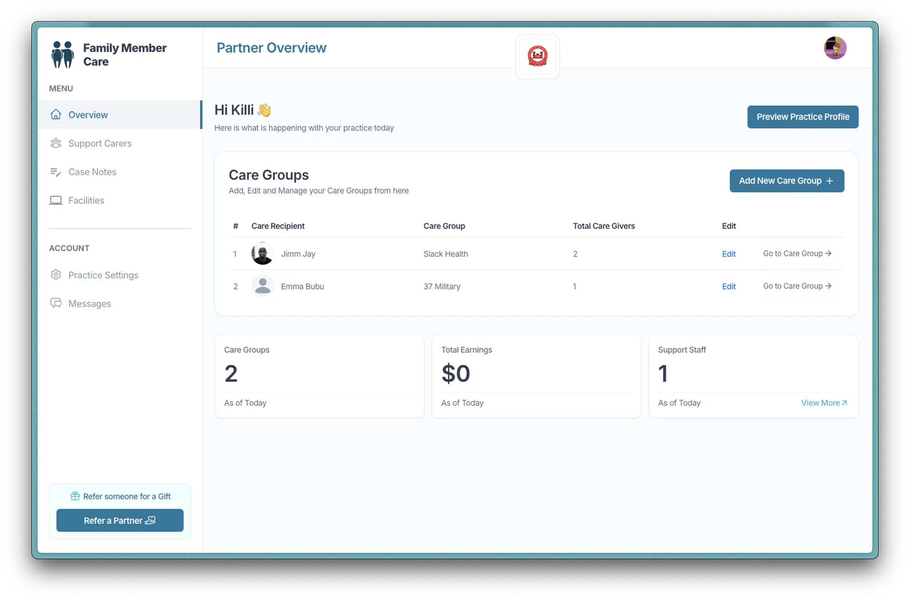Open Practice Settings under Account
This screenshot has height=601, width=910.
click(x=120, y=275)
